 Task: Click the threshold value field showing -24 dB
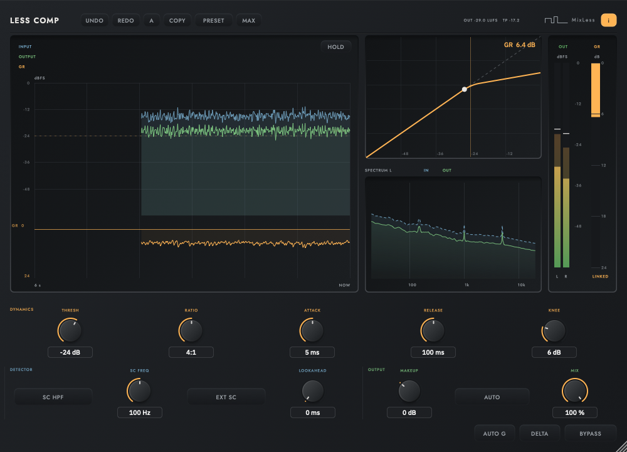tap(70, 352)
